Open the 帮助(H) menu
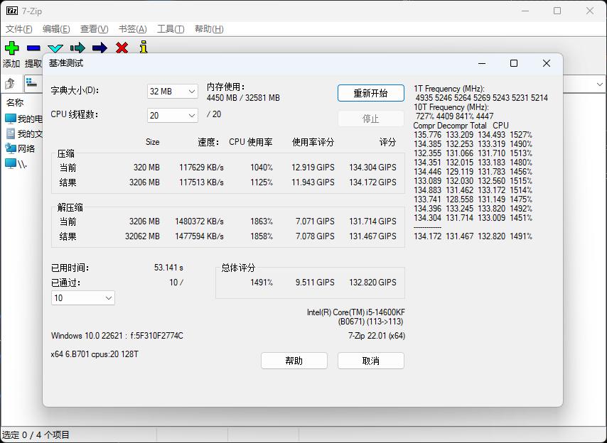Screen dimensions: 607x443 click(x=209, y=29)
